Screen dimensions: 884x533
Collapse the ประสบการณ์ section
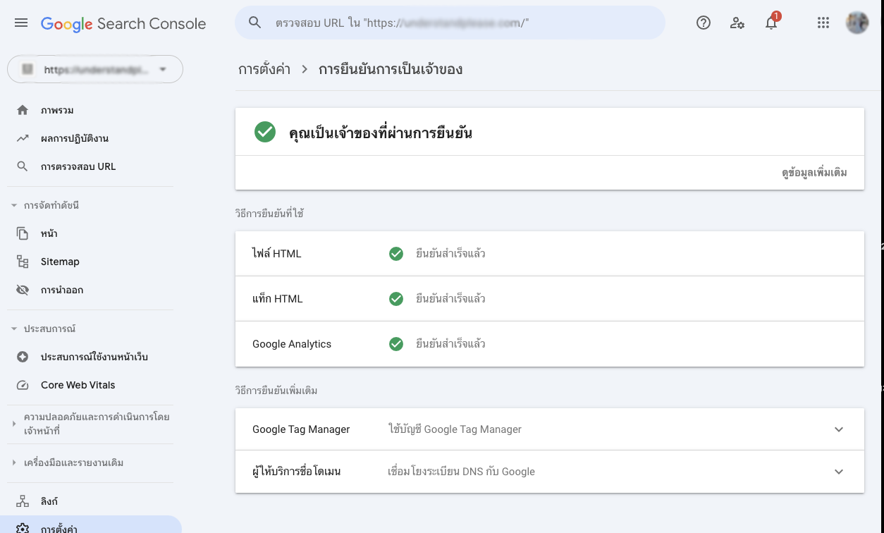pos(14,329)
